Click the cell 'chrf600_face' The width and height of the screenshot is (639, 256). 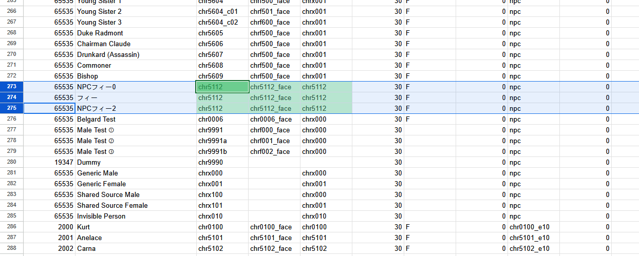point(274,22)
